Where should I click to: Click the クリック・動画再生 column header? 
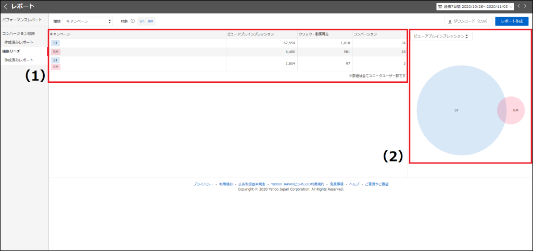click(314, 34)
